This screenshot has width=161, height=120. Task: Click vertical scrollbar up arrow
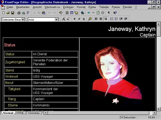click(158, 24)
